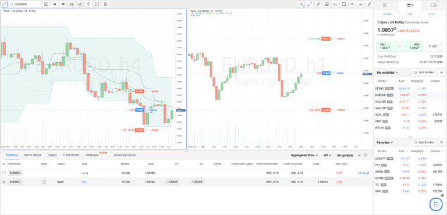Click the SELL 1.0857 button

tap(387, 46)
